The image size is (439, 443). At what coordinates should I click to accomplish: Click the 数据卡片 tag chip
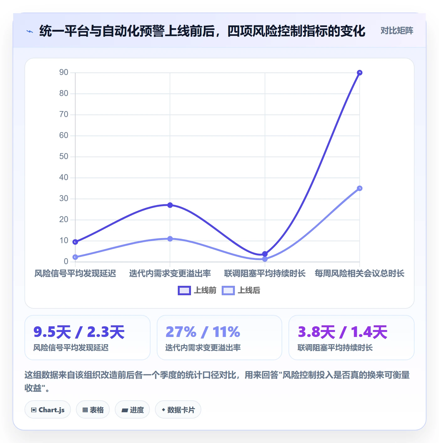pyautogui.click(x=178, y=410)
